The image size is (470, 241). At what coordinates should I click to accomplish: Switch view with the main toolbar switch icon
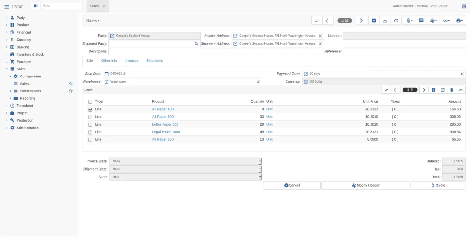point(317,20)
